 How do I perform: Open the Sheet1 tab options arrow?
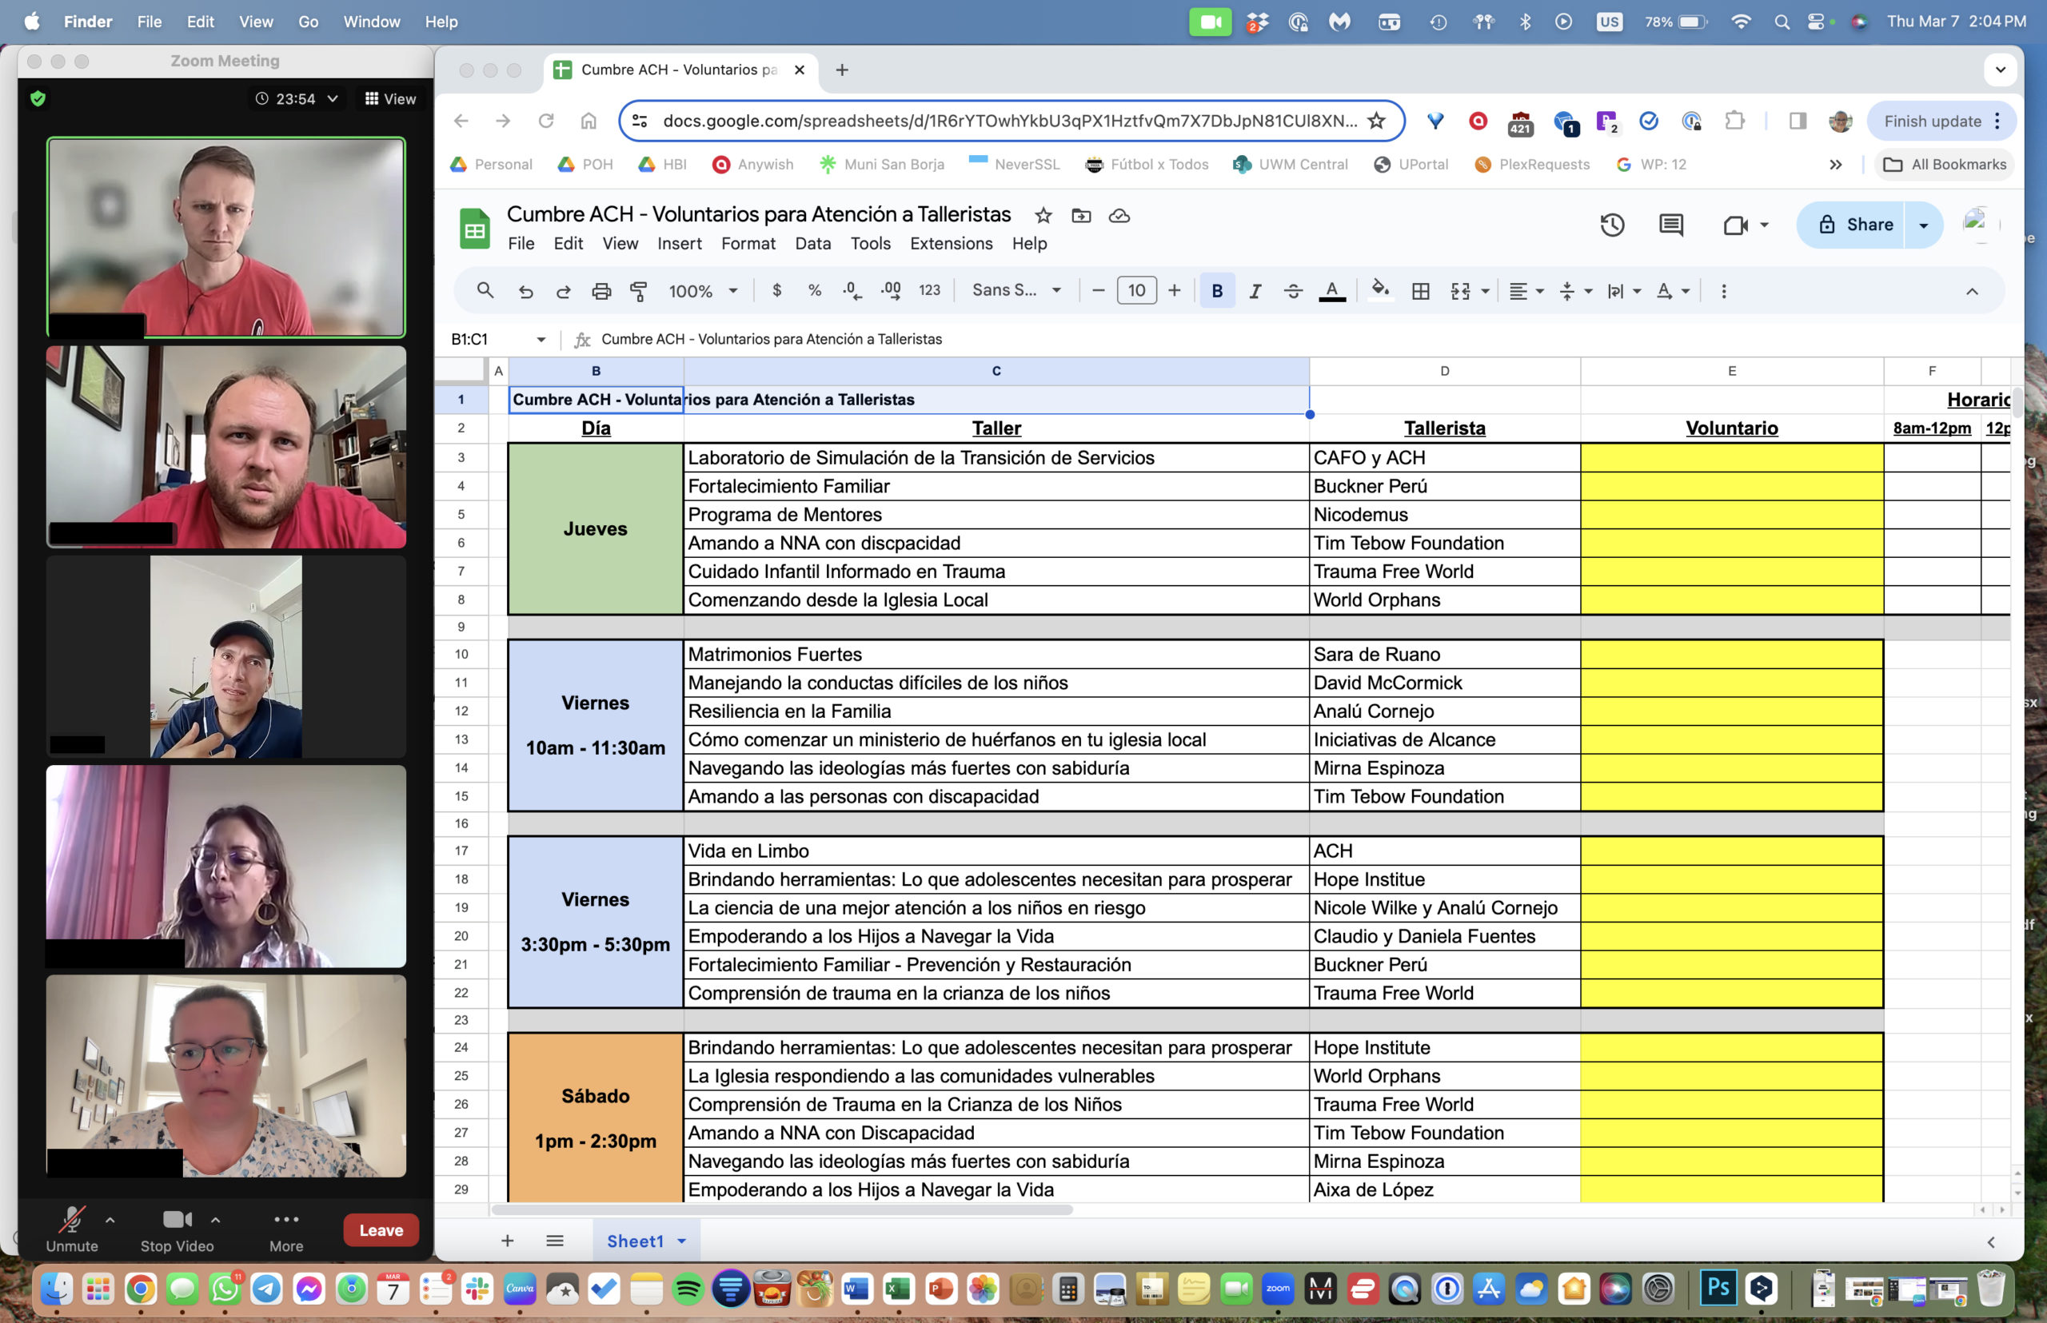pyautogui.click(x=681, y=1241)
